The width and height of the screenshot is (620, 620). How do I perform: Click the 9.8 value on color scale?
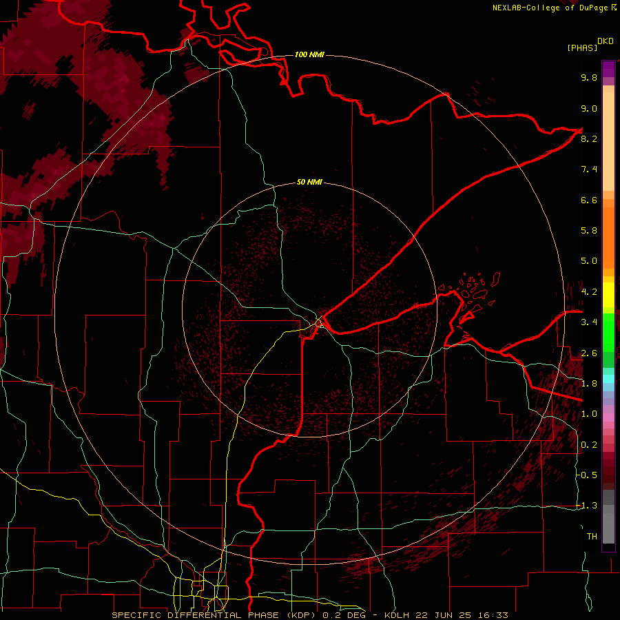(589, 77)
